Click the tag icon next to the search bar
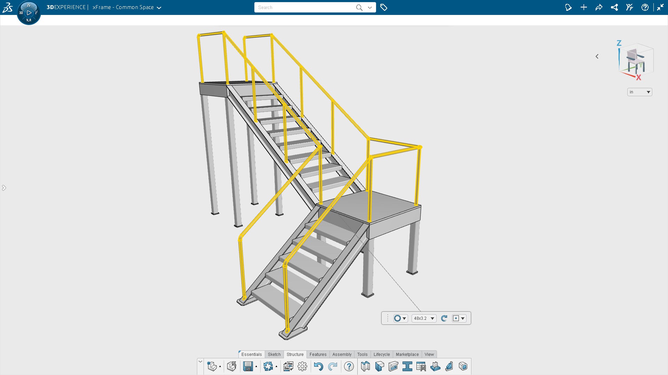Screen dimensions: 668x375 (x=384, y=7)
